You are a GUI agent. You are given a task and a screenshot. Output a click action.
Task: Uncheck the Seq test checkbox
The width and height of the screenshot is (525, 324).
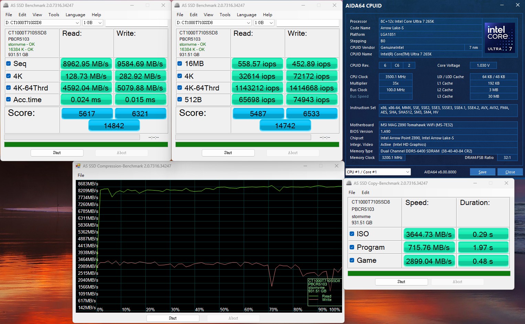[8, 63]
